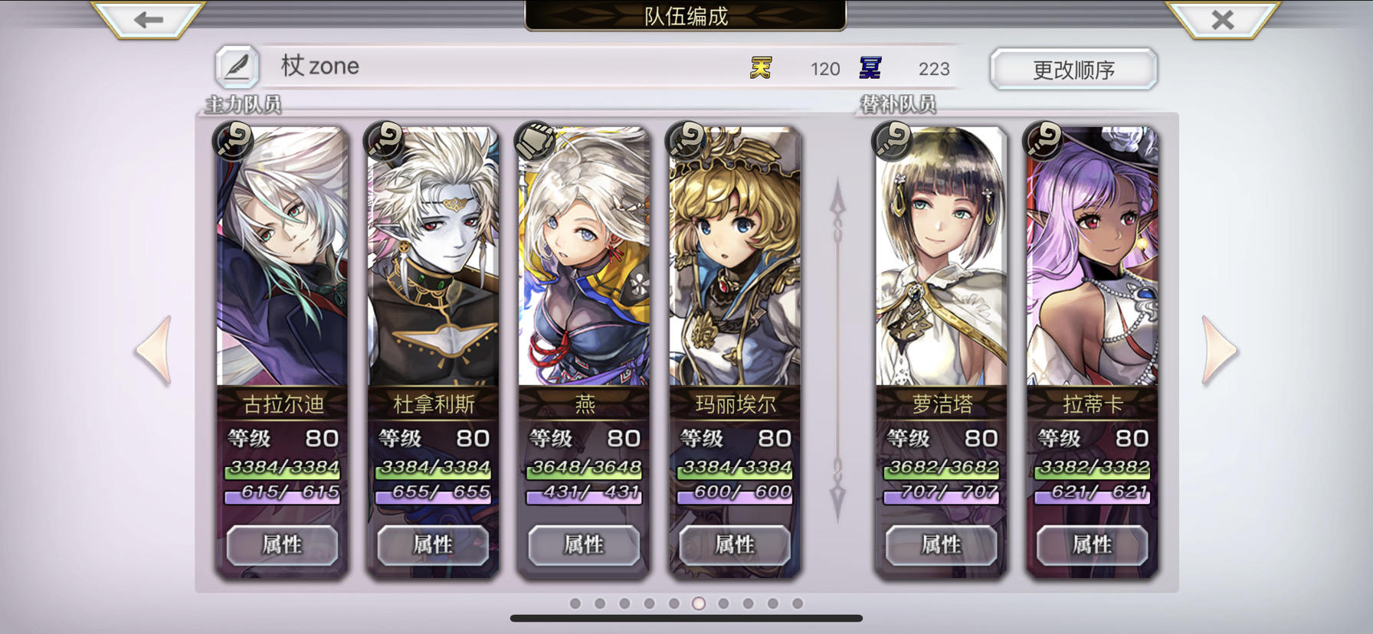The height and width of the screenshot is (634, 1373).
Task: Tap the staff weapon icon on 拉蒂卡 card
Action: click(x=1043, y=140)
